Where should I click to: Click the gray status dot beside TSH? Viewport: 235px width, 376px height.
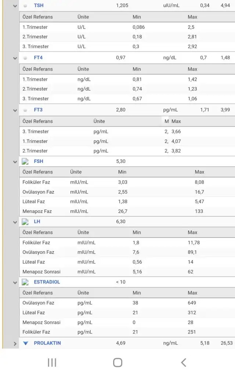(x=25, y=6)
